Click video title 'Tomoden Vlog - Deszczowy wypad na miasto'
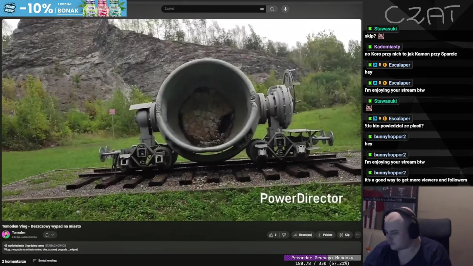 click(x=41, y=226)
